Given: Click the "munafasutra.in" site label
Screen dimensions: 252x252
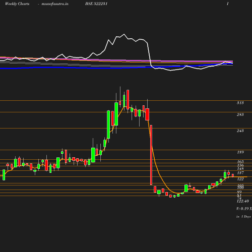Looking at the screenshot, I should pyautogui.click(x=55, y=4).
